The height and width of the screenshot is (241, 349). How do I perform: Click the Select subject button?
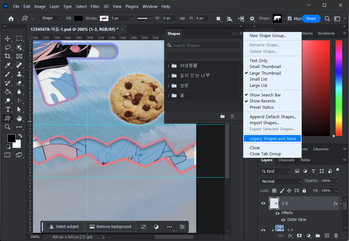pos(64,227)
